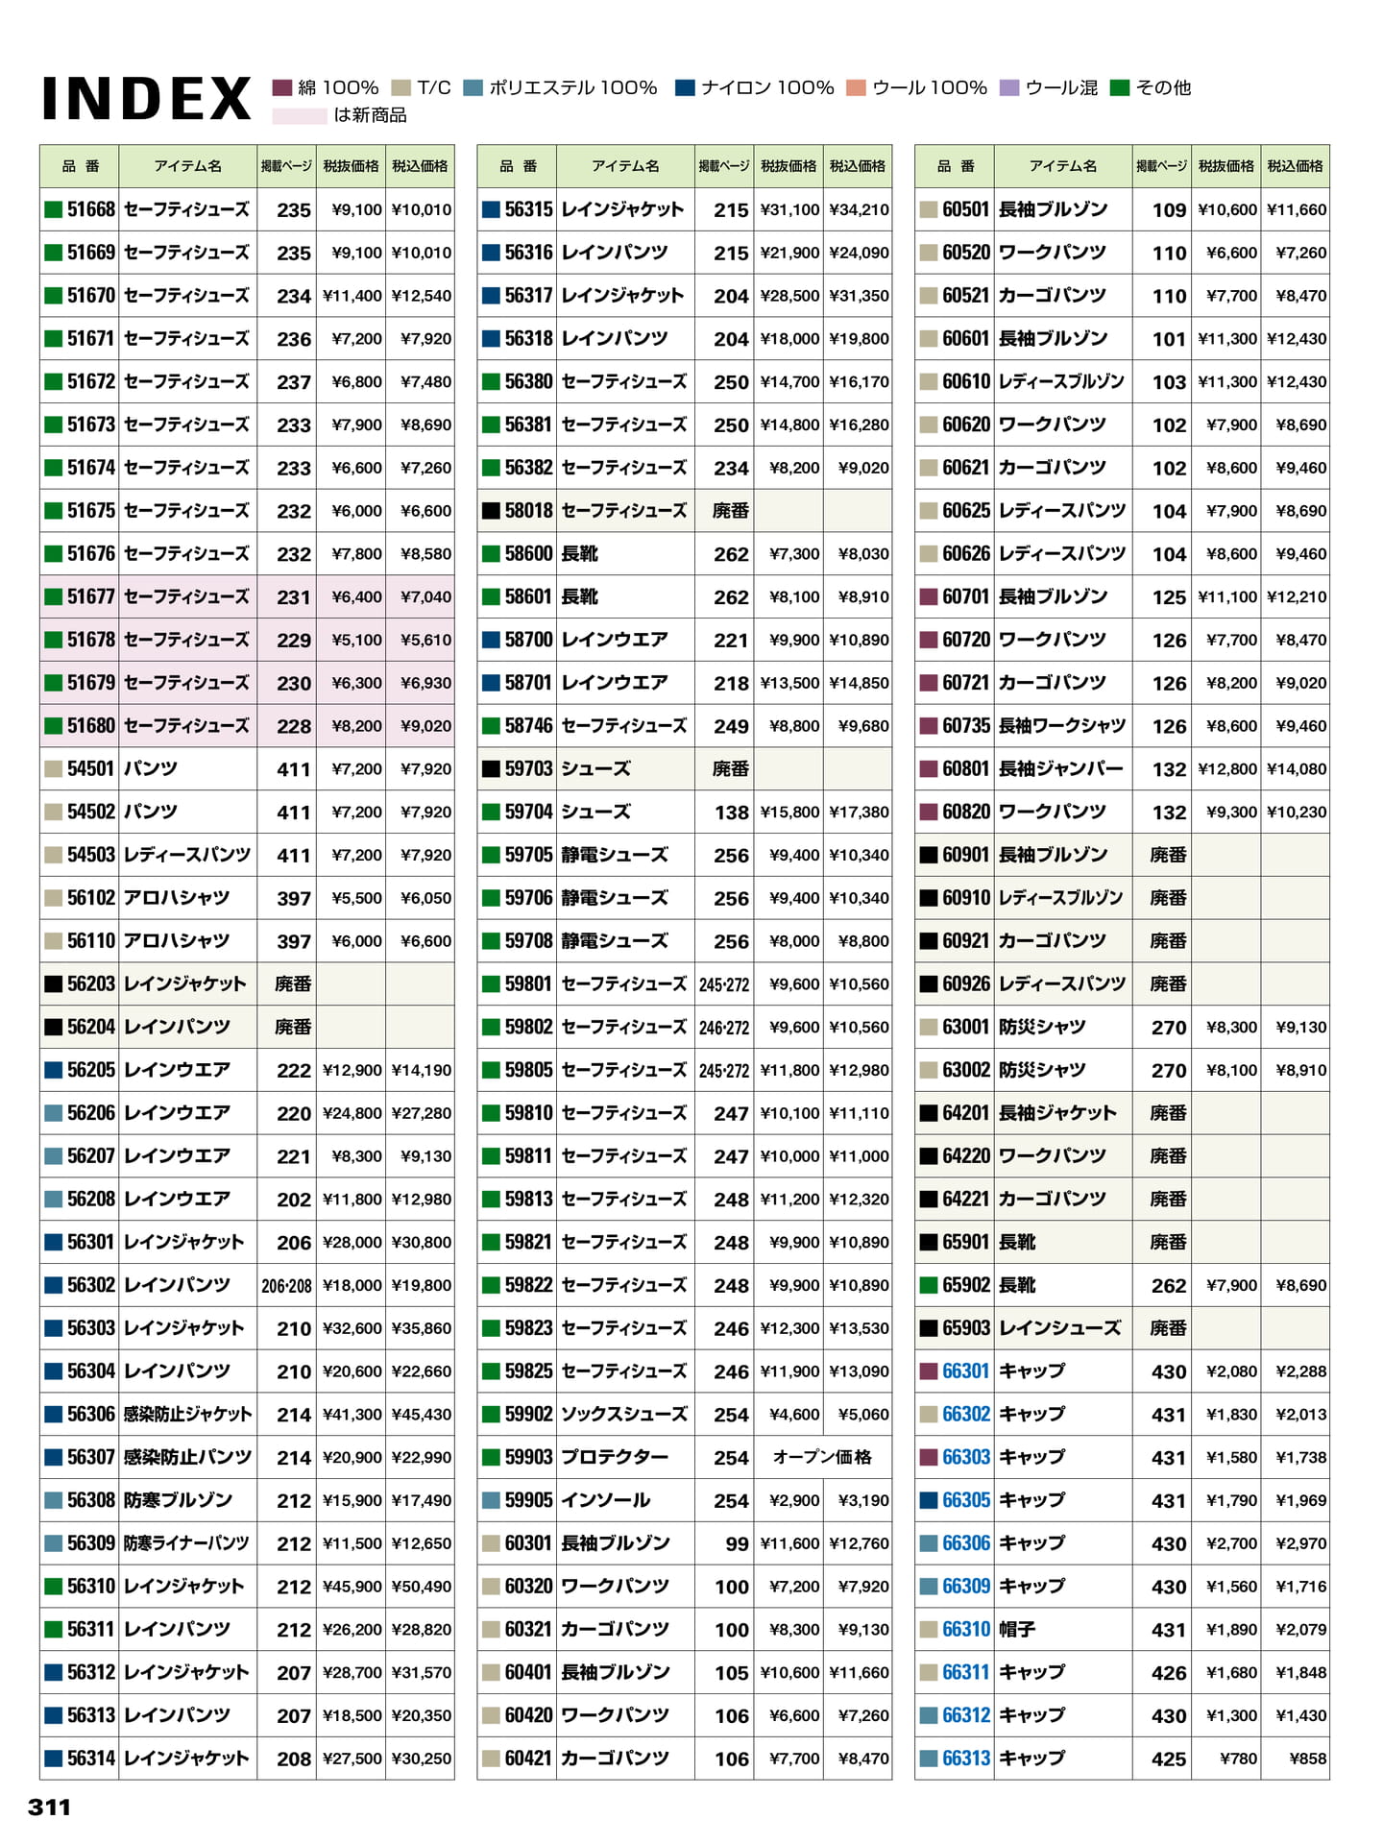1383x1844 pixels.
Task: Click the 長袖ジャケット item name
Action: (x=1057, y=1113)
